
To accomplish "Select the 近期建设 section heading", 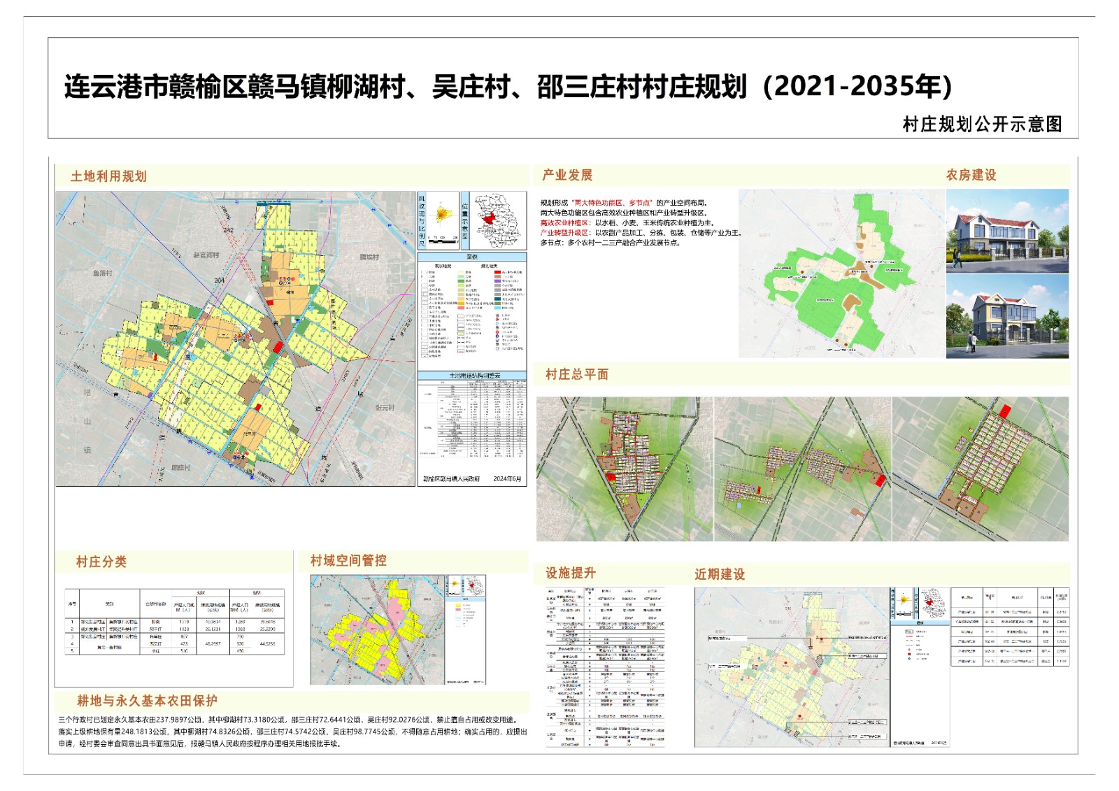I will (x=720, y=574).
